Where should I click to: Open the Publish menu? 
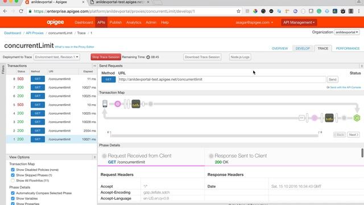coord(115,22)
